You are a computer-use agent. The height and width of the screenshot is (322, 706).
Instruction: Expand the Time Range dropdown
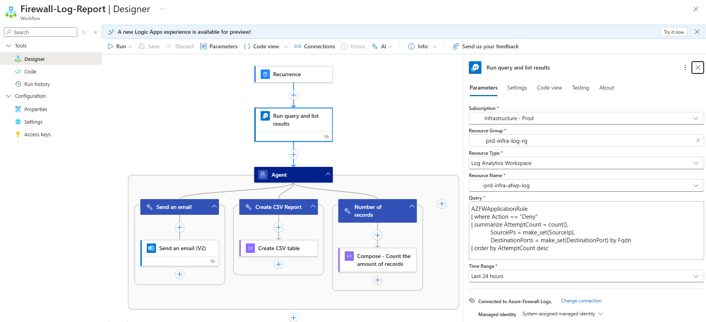[x=695, y=276]
